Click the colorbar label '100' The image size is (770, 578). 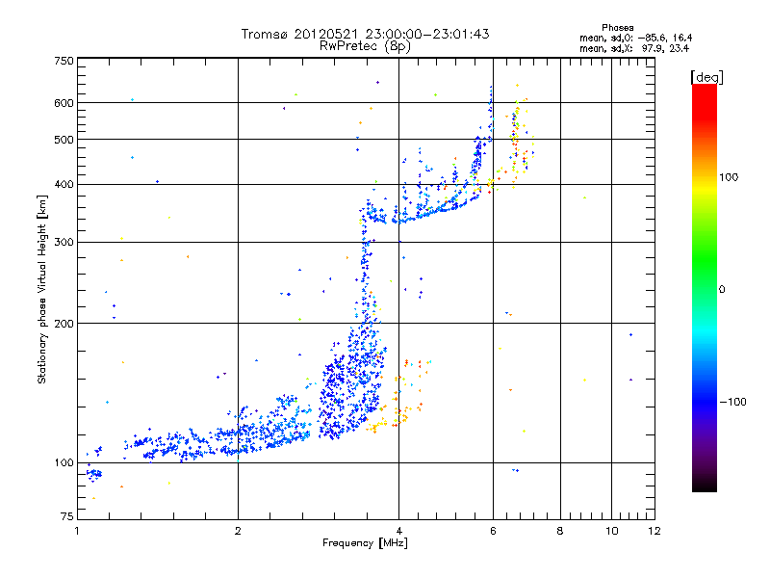(729, 177)
